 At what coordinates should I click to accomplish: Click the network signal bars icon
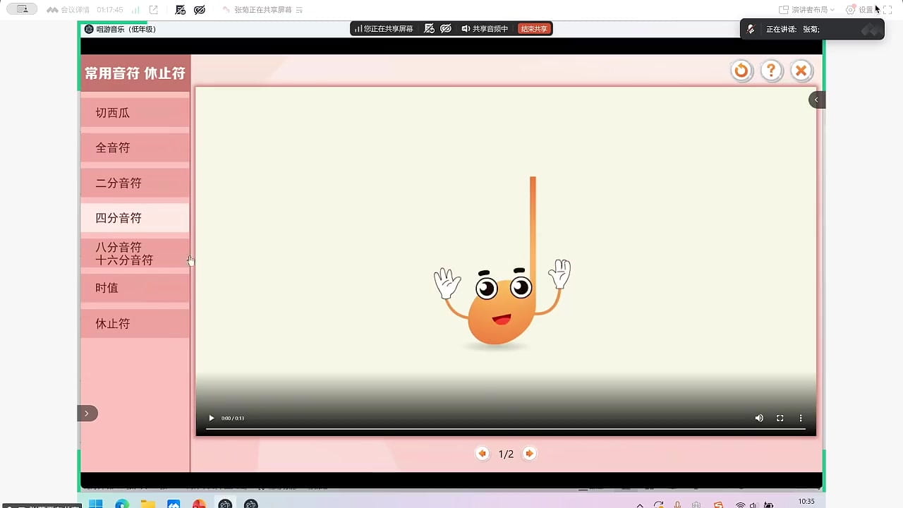click(135, 10)
